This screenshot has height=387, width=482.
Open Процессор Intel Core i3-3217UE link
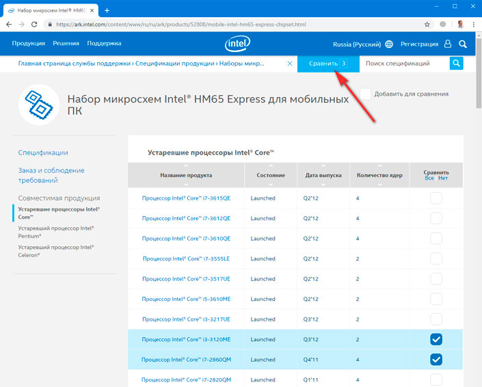click(x=186, y=319)
